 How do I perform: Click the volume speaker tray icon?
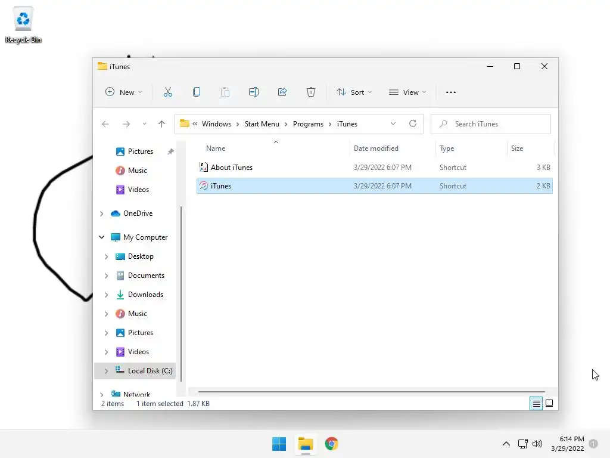coord(537,444)
